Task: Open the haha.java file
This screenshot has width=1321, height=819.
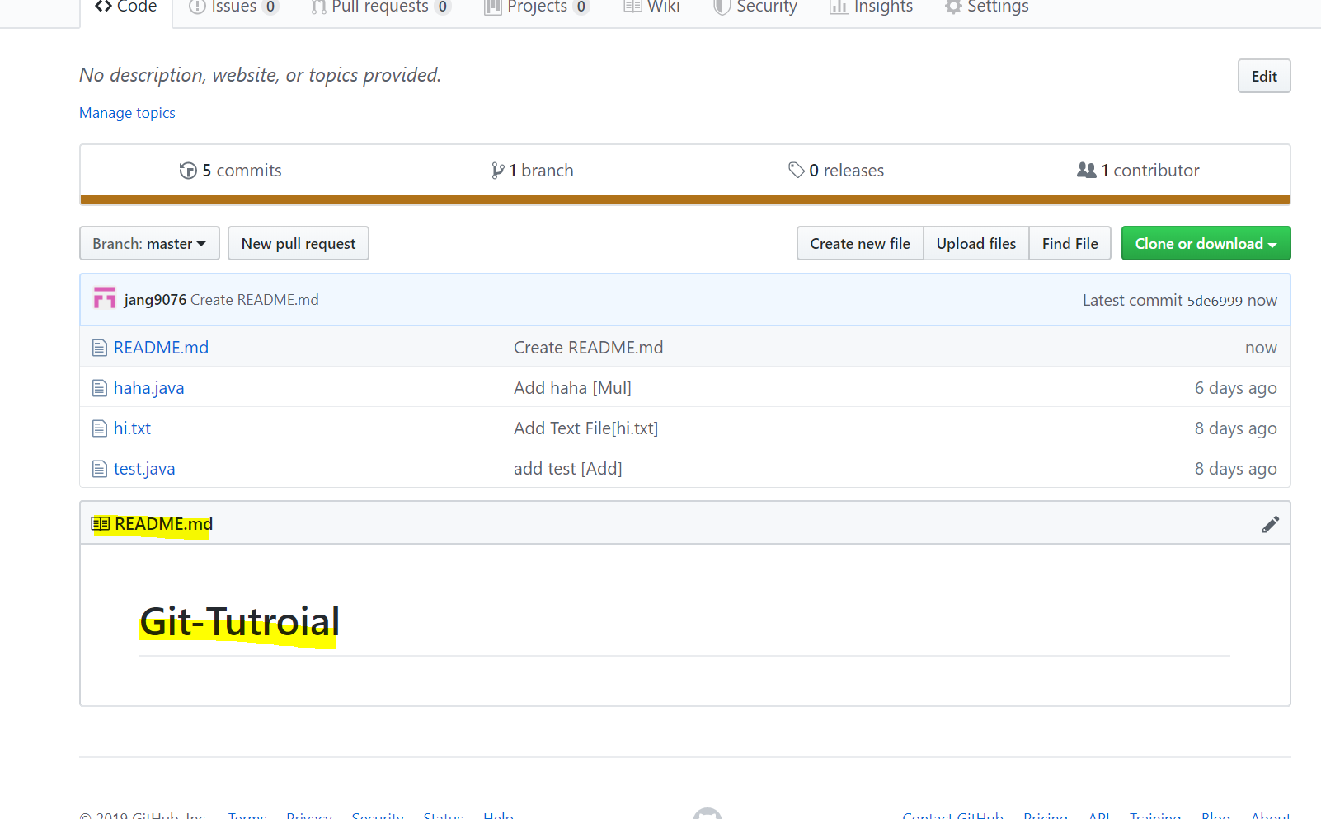Action: coord(148,388)
